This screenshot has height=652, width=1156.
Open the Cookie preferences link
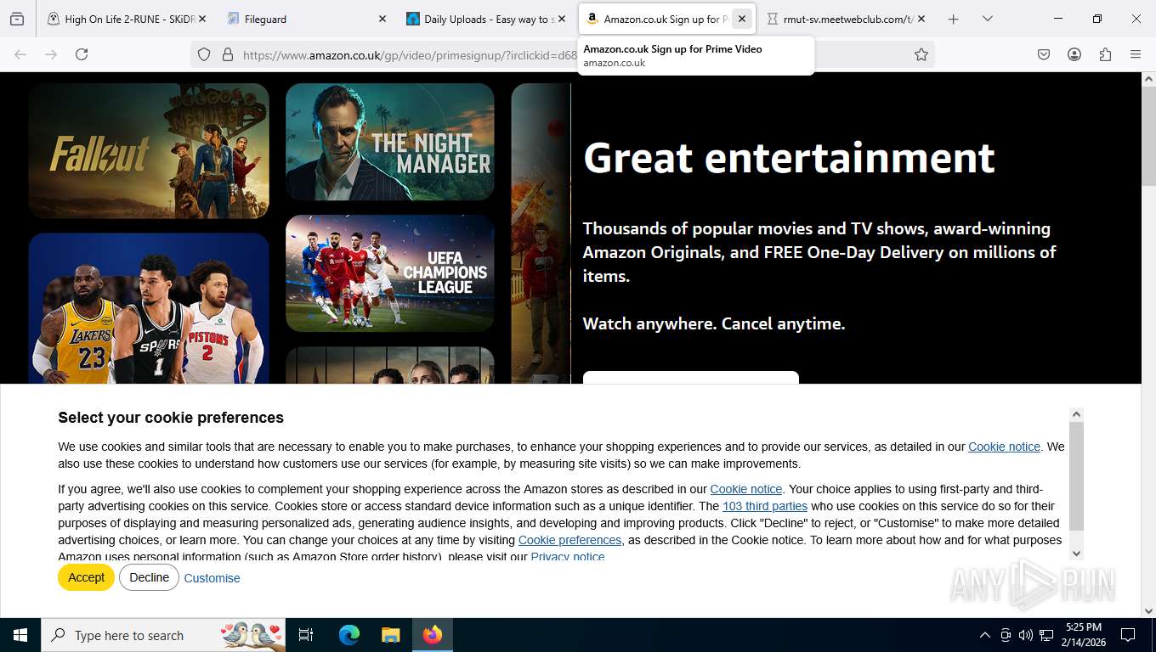tap(569, 540)
